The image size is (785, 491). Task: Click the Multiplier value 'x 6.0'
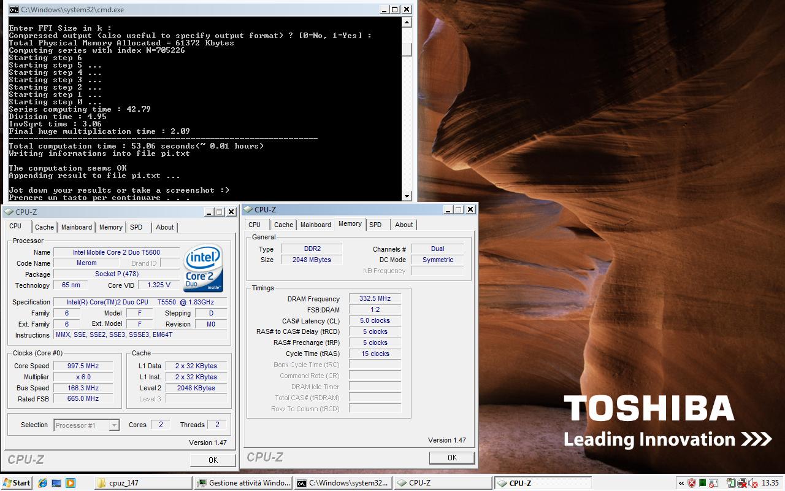83,377
